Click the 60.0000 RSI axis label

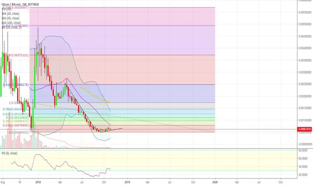click(x=303, y=158)
